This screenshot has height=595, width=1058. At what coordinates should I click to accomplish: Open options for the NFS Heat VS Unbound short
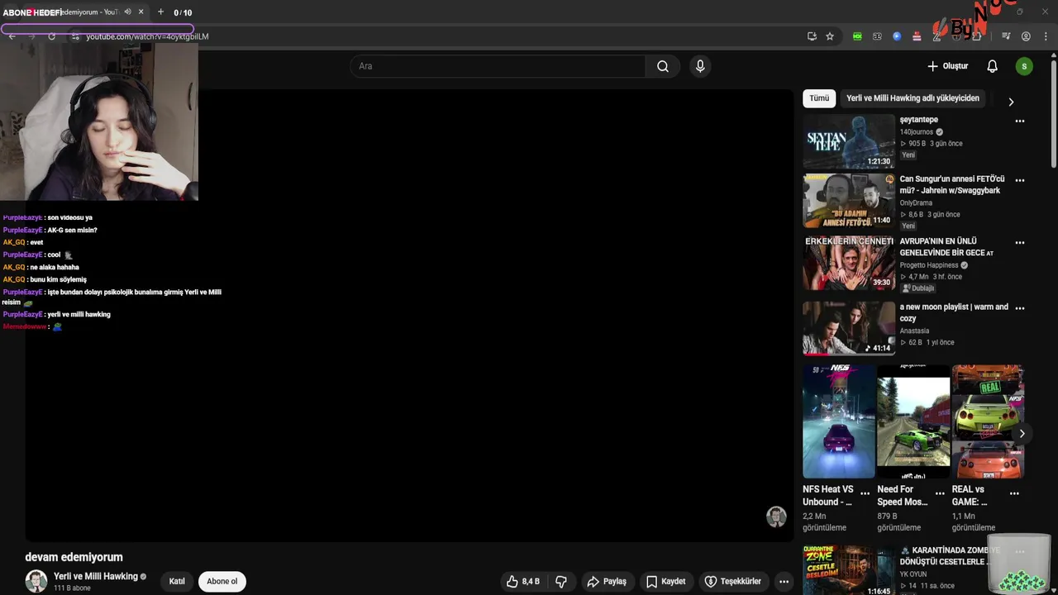(x=865, y=493)
